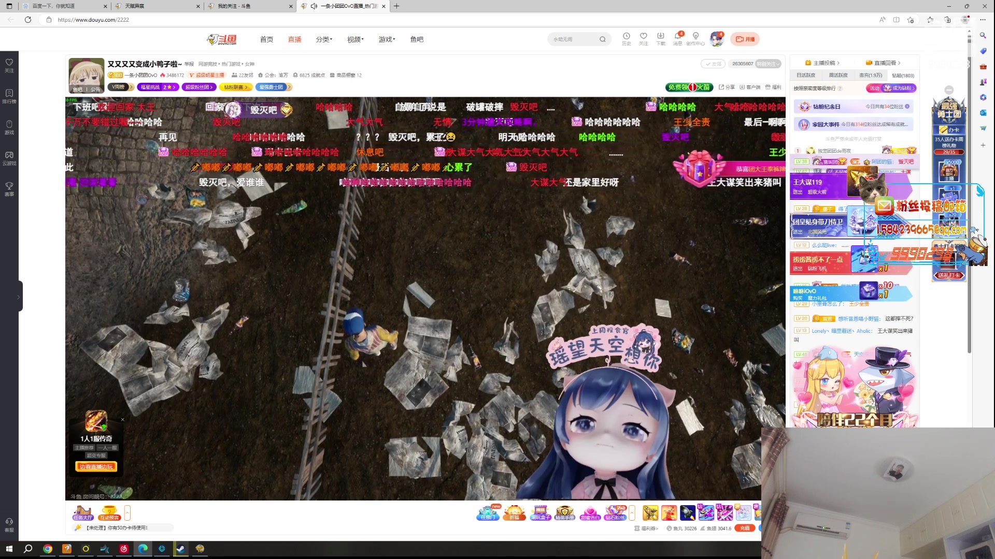The image size is (995, 559).
Task: Open the 任务大厅 icon below the video
Action: click(82, 513)
